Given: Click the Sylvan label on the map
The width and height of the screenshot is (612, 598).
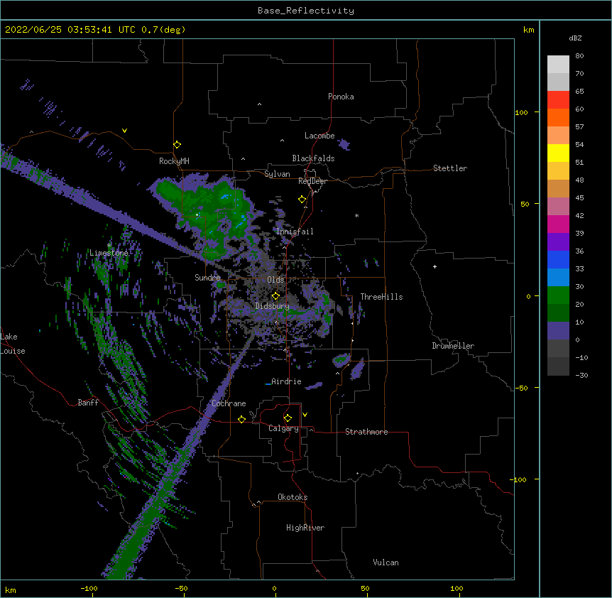Looking at the screenshot, I should [277, 174].
